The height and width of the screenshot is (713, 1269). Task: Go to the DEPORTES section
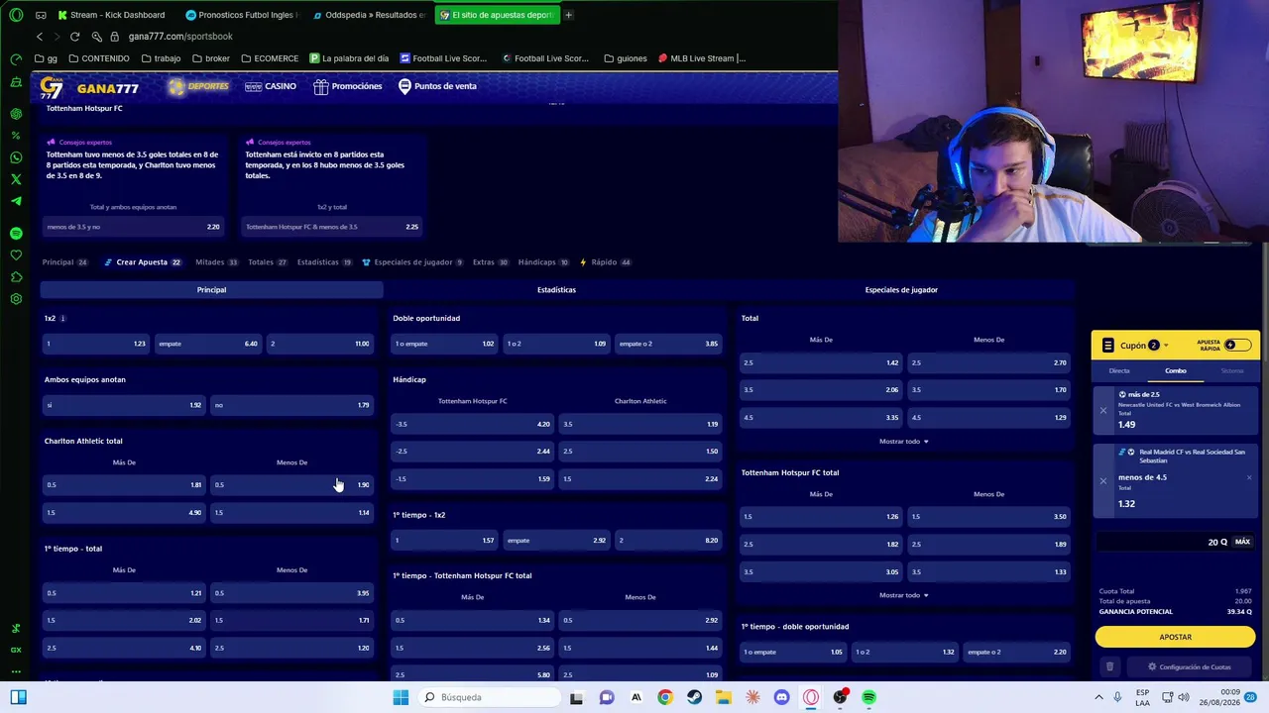click(x=199, y=86)
